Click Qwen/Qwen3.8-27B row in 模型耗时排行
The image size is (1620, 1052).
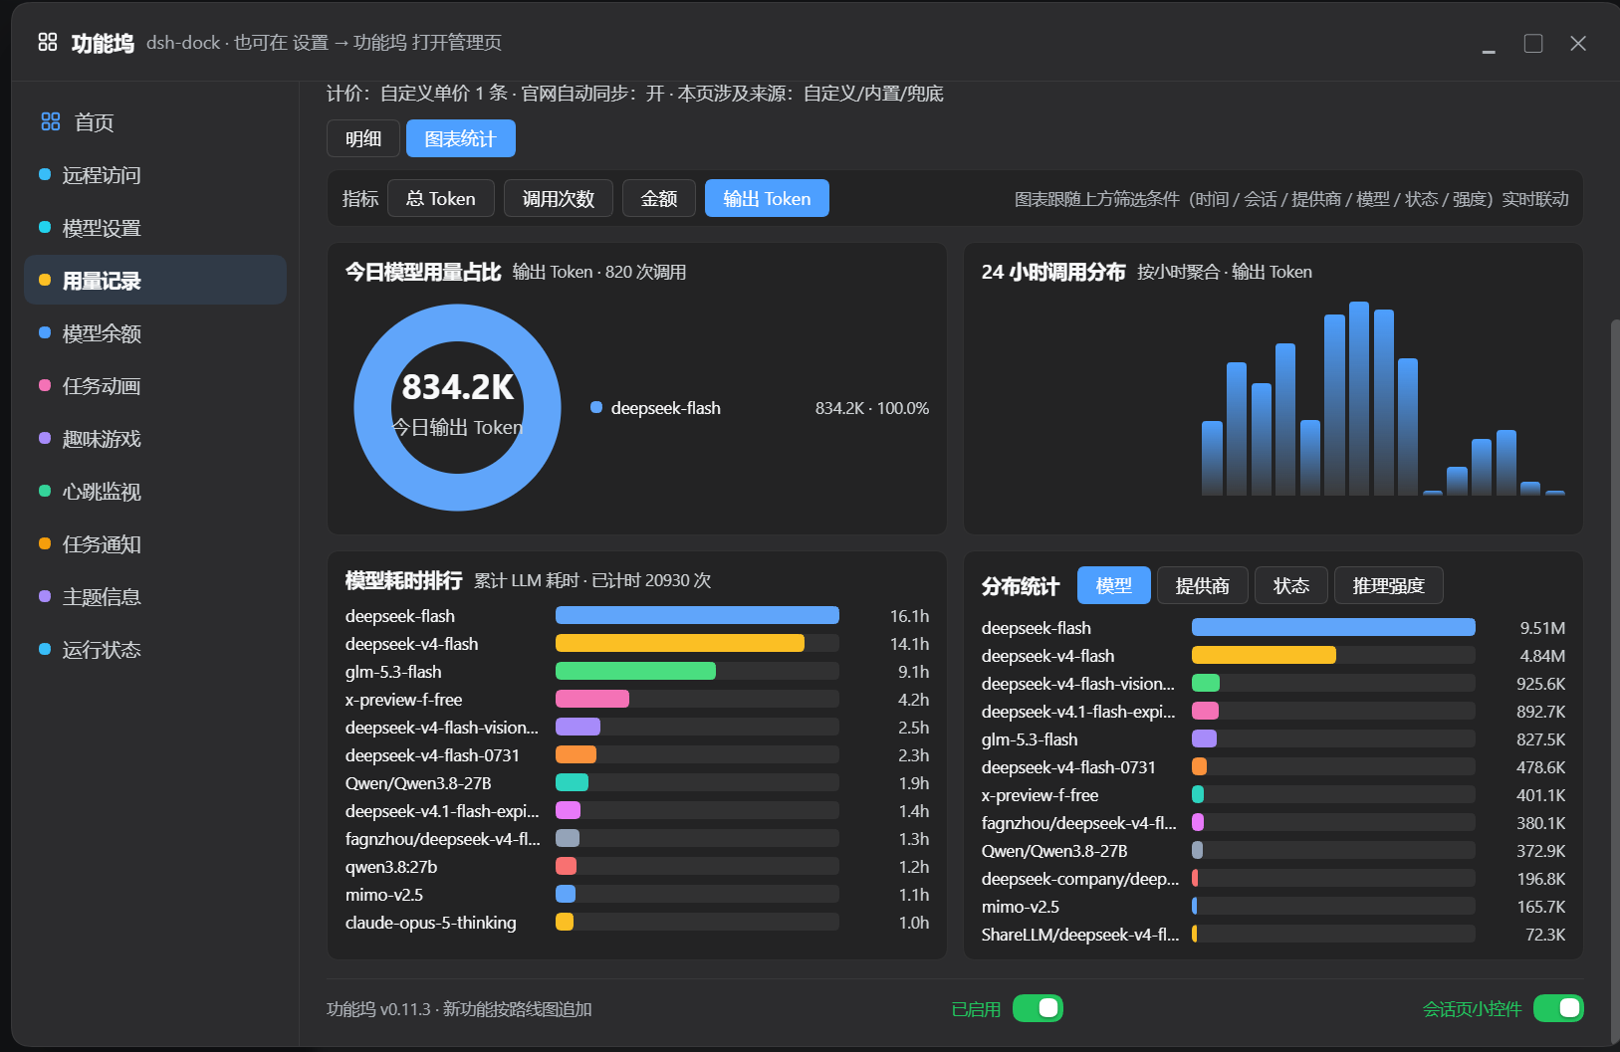coord(637,783)
